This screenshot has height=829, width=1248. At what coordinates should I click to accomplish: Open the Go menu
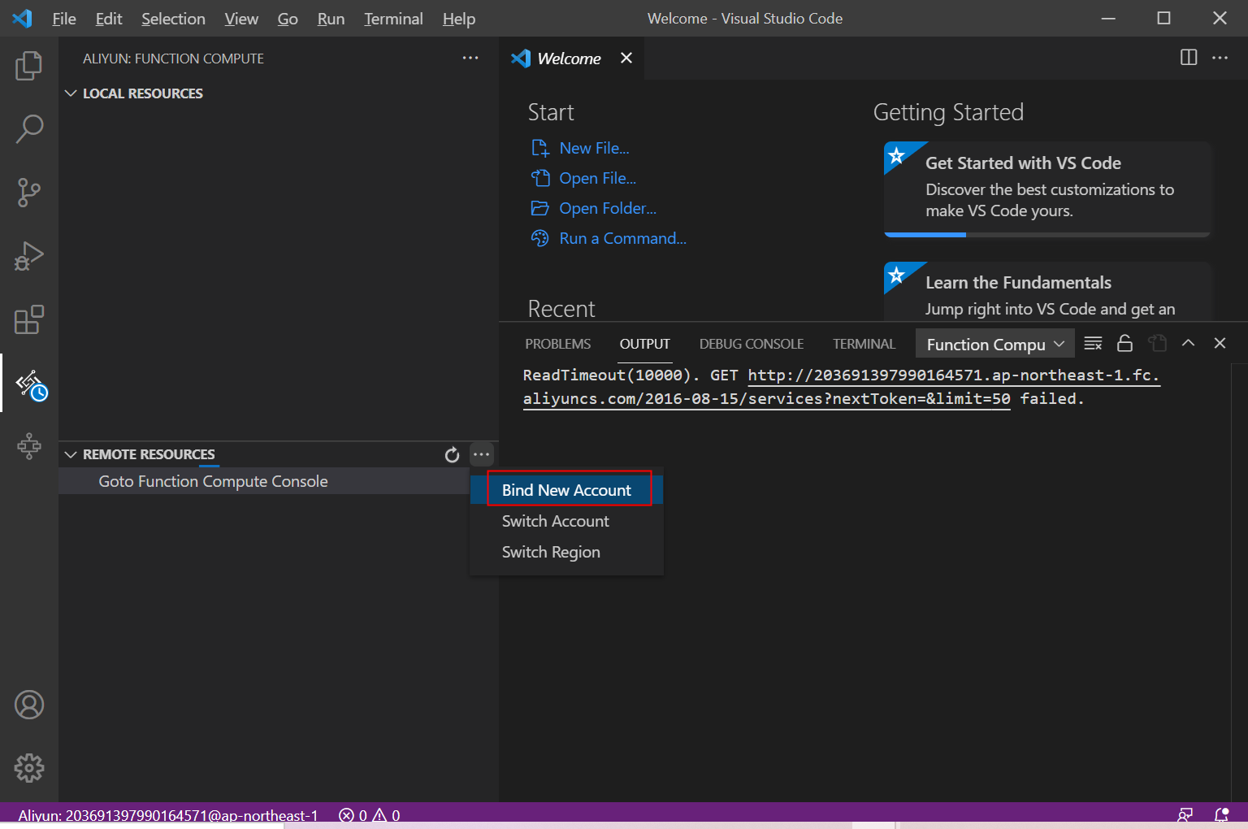(x=288, y=19)
